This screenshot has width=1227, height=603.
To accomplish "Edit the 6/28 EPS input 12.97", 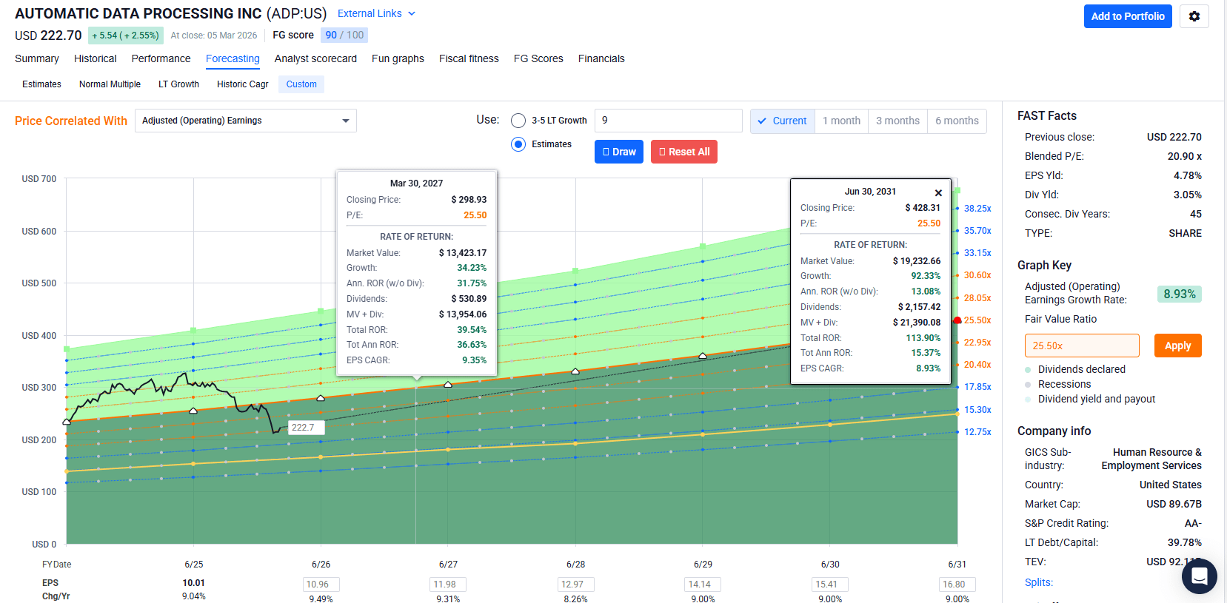I will (x=575, y=585).
